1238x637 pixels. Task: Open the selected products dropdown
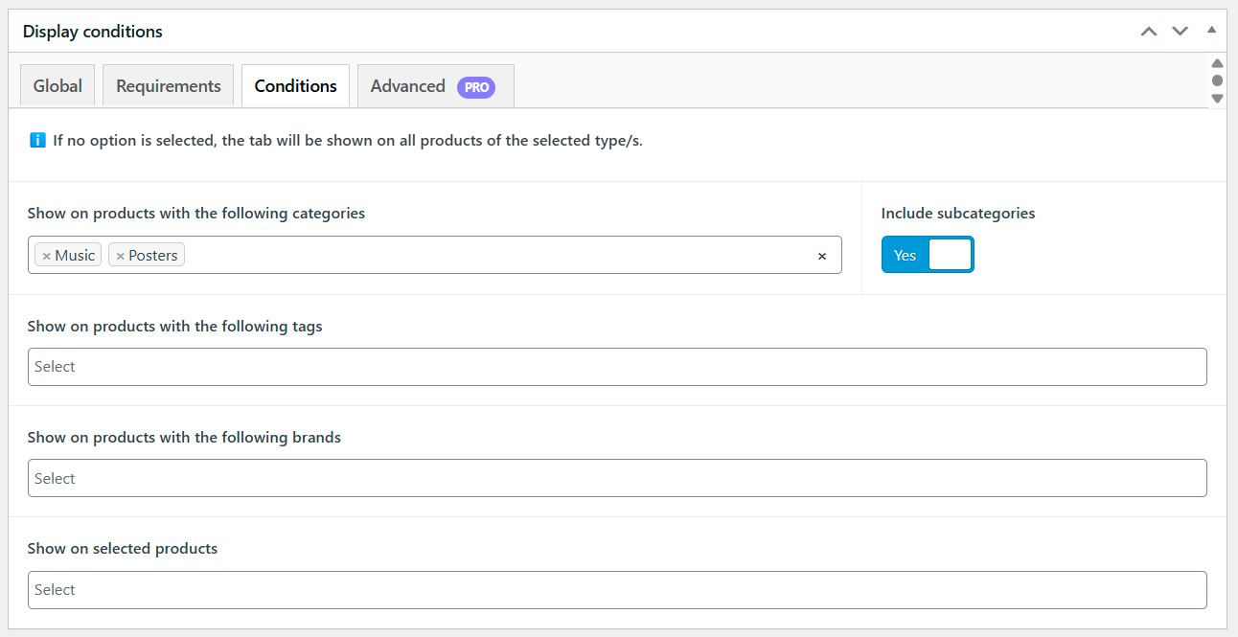coord(617,590)
